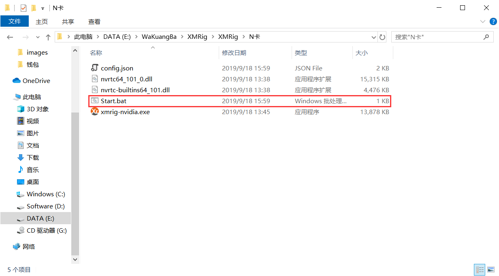The image size is (499, 276).
Task: Refresh the current folder view
Action: pyautogui.click(x=382, y=37)
